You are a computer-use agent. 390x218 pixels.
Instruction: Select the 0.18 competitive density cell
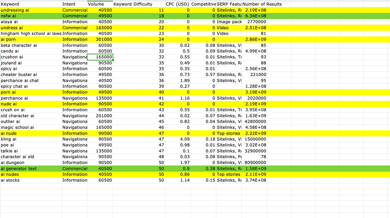203,139
